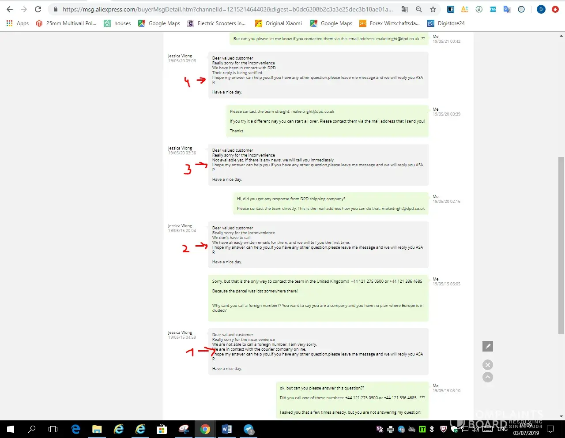
Task: Go back to the previous page
Action: coord(10,9)
